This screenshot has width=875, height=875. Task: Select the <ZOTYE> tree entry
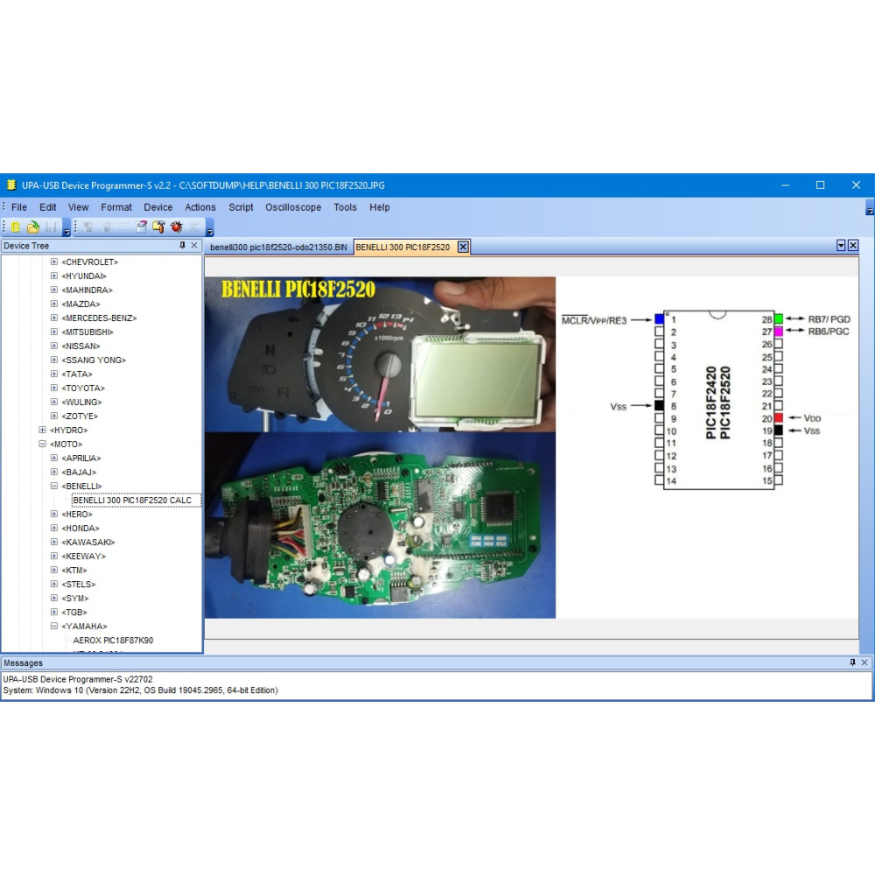pos(80,416)
